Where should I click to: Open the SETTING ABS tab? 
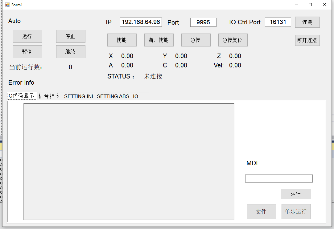pos(113,96)
